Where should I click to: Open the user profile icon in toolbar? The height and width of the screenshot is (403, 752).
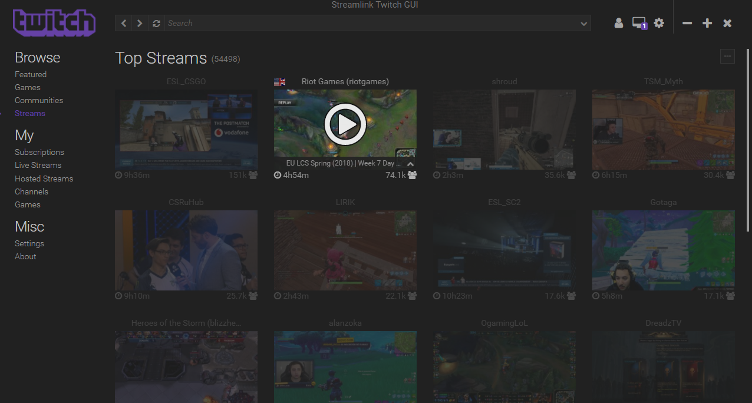618,23
